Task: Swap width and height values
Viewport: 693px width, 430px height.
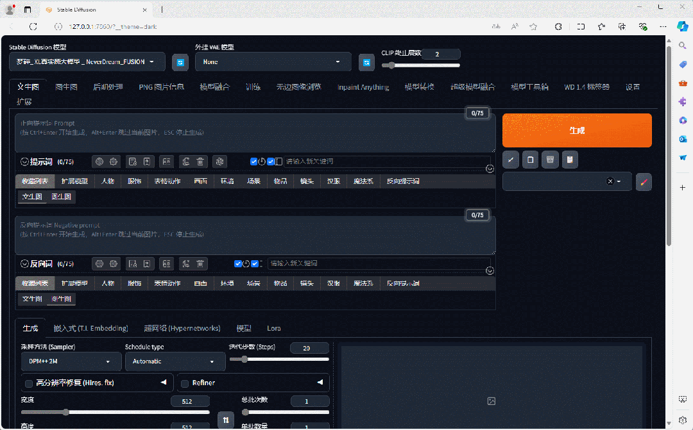Action: [226, 420]
